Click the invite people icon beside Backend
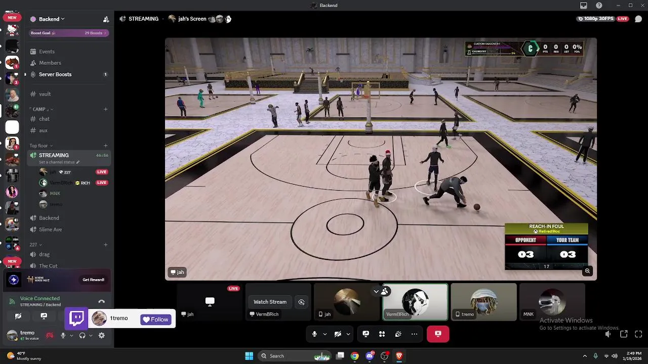This screenshot has width=648, height=364. 106,19
